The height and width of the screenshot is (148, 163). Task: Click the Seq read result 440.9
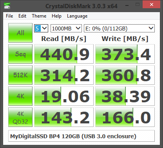pyautogui.click(x=64, y=54)
